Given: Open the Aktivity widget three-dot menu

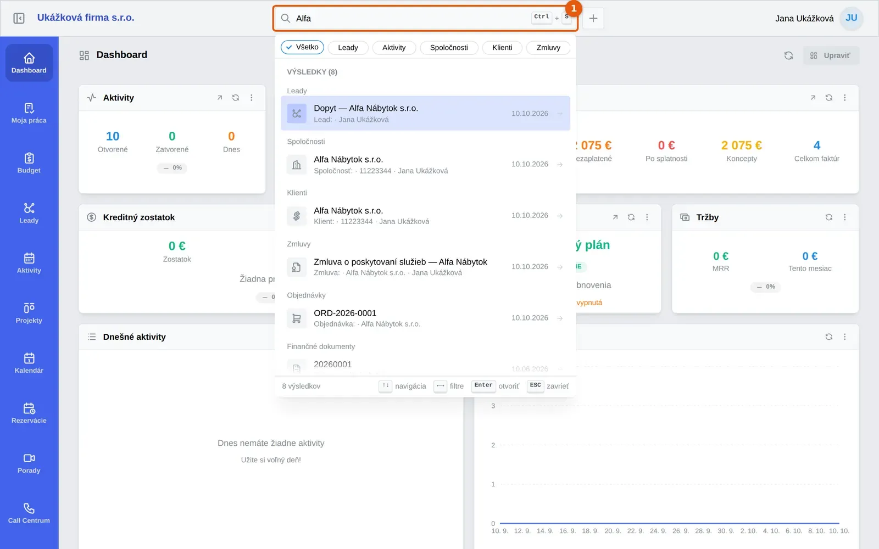Looking at the screenshot, I should click(x=252, y=98).
